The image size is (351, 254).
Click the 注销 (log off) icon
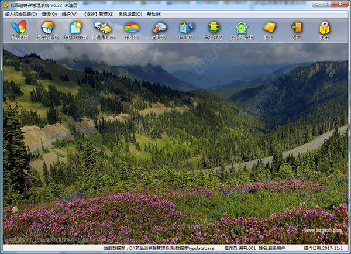[269, 30]
